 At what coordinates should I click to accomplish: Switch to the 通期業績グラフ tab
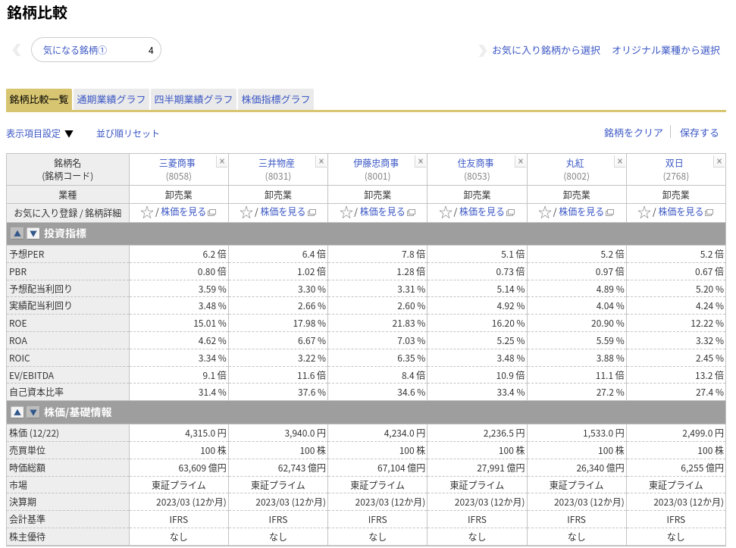click(x=111, y=99)
